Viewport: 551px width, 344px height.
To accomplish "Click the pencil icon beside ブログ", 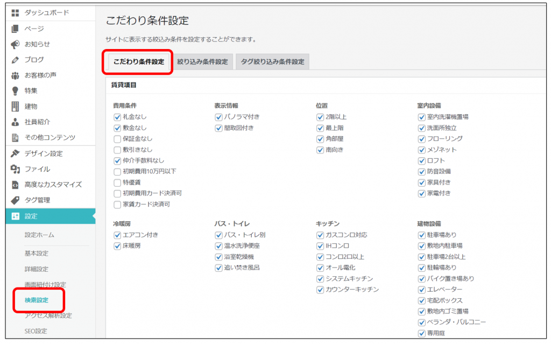I will click(x=15, y=60).
